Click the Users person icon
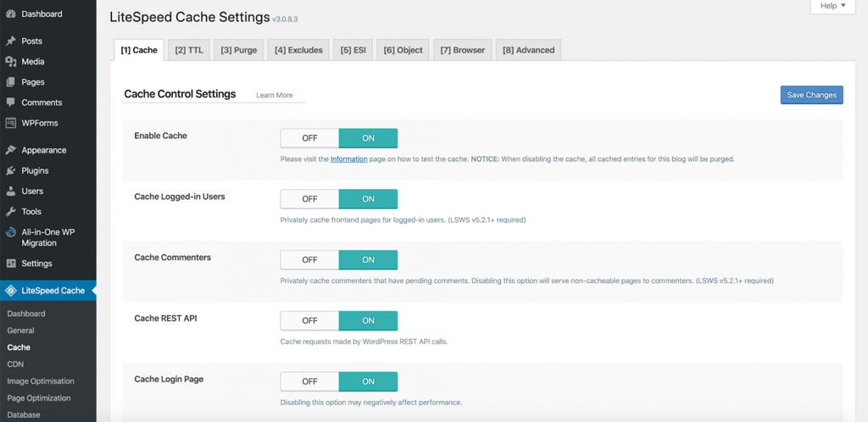The height and width of the screenshot is (422, 868). coord(11,191)
